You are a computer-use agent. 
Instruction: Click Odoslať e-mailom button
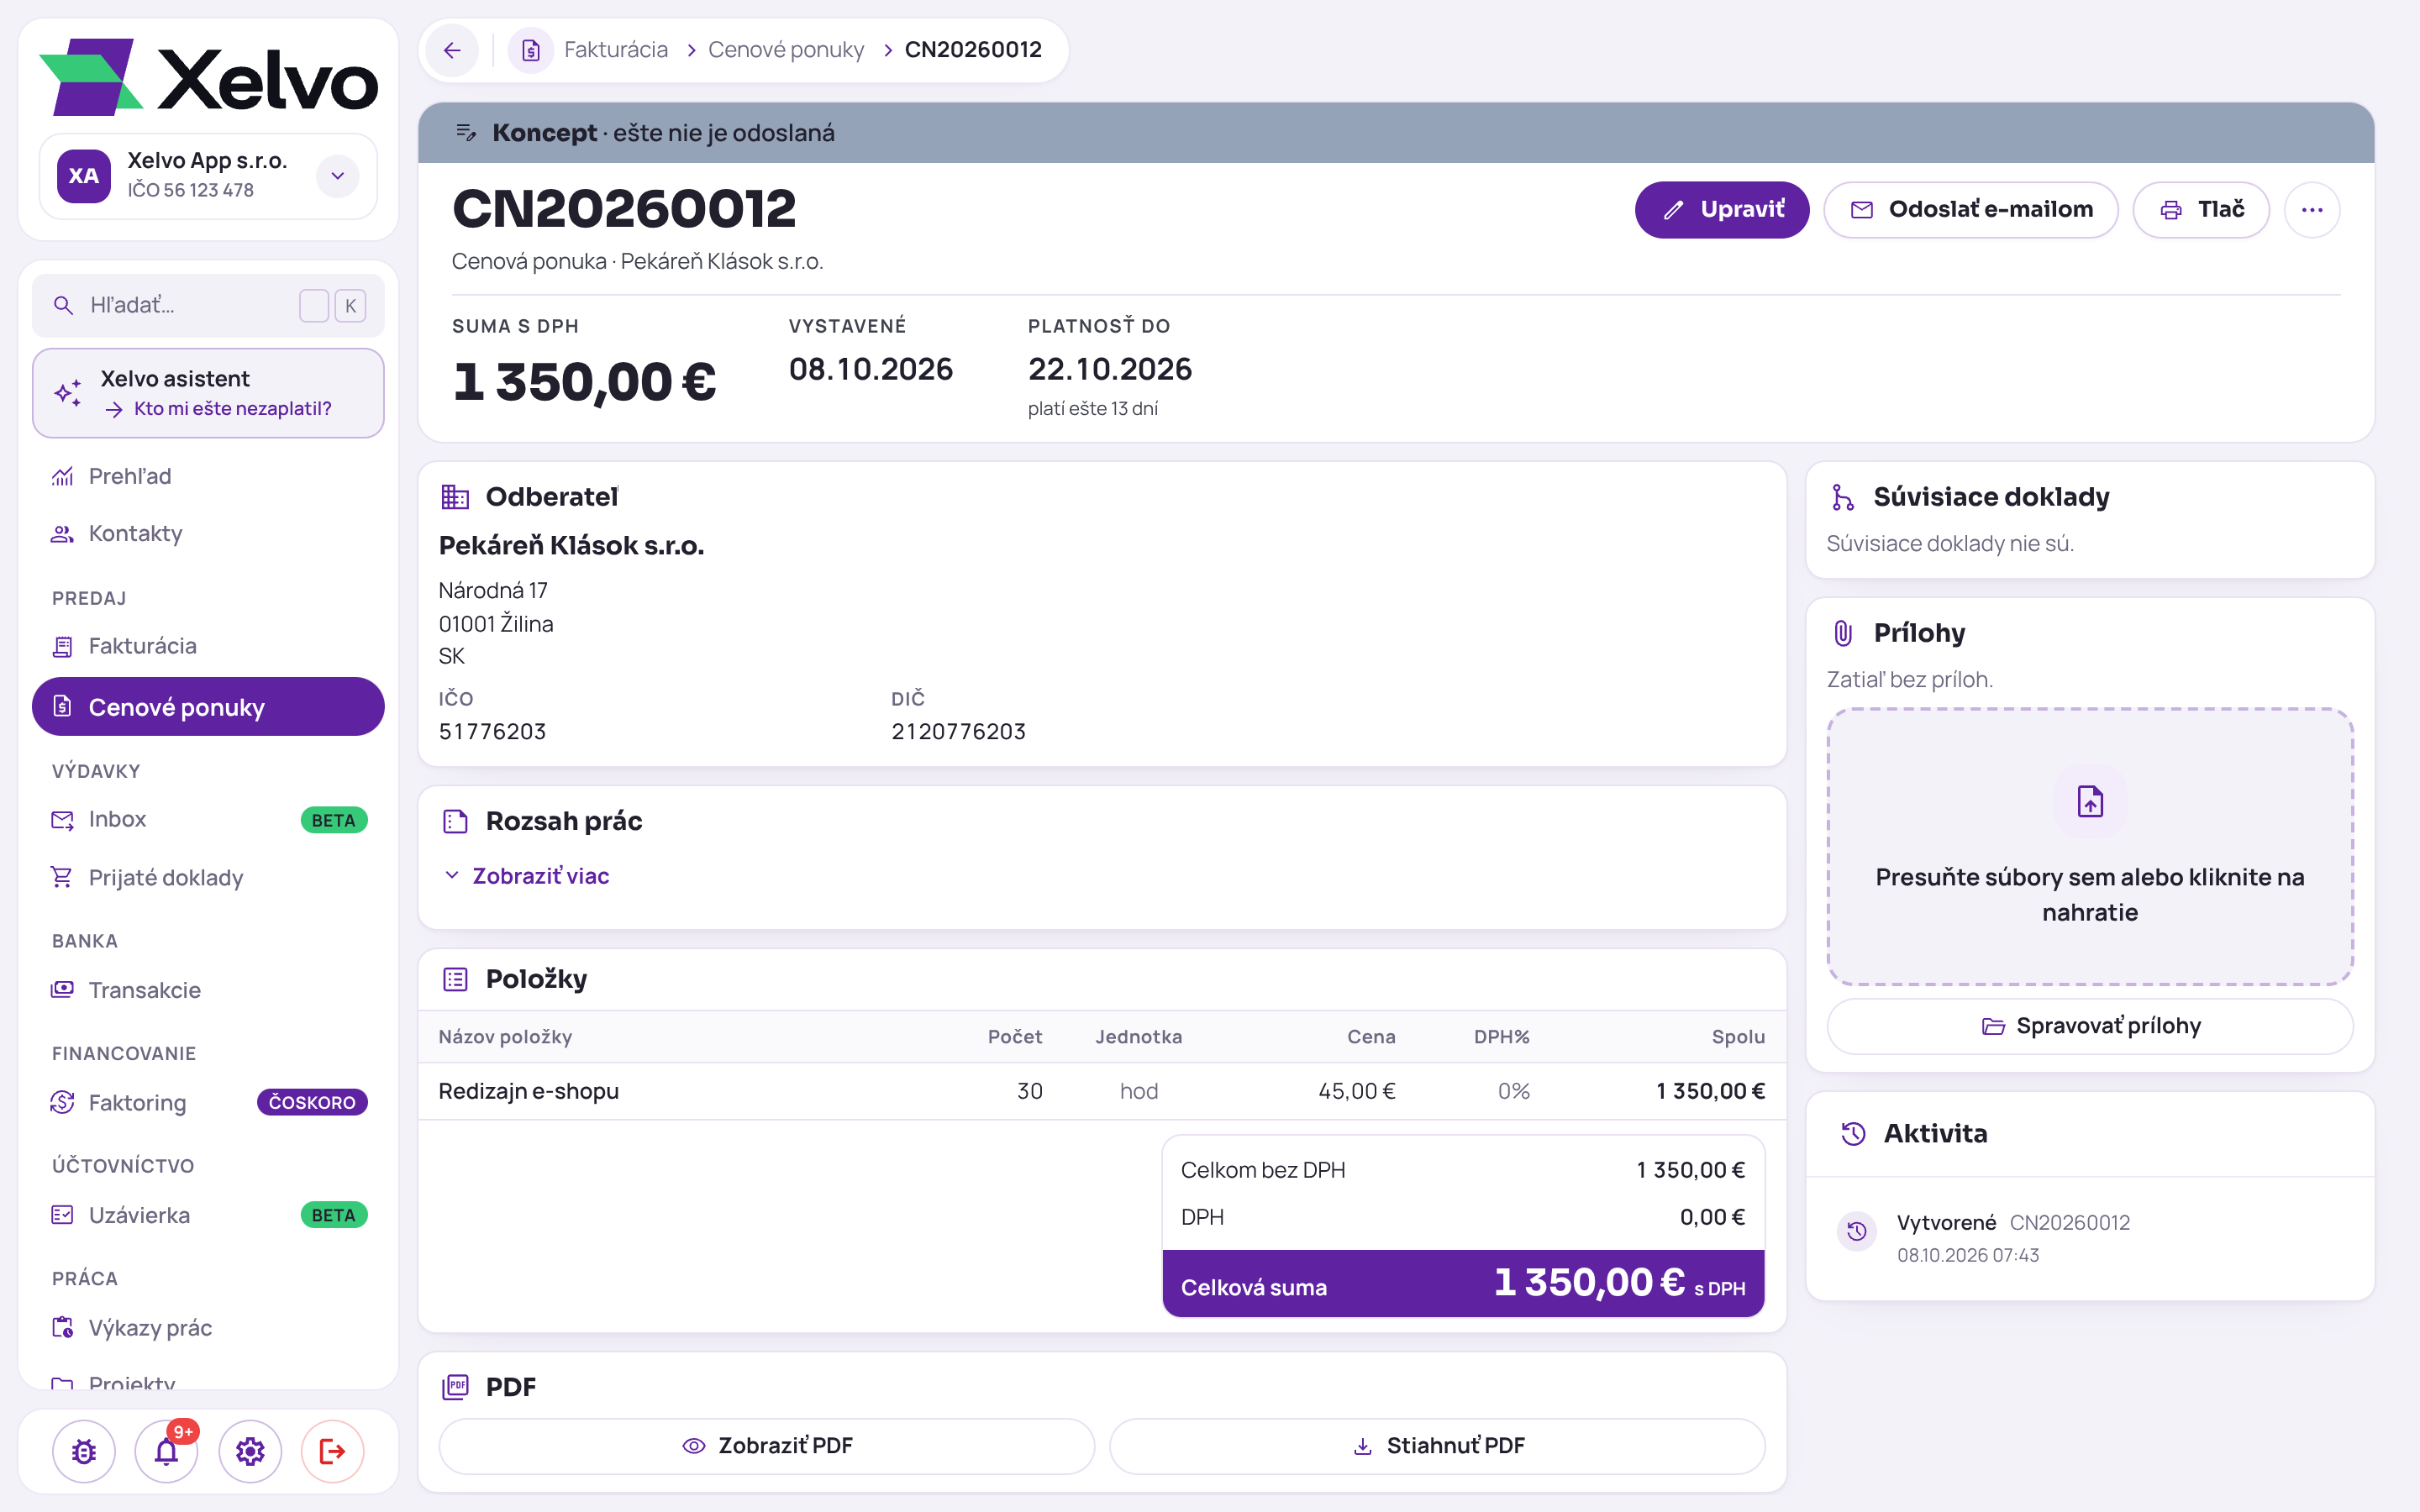pyautogui.click(x=1971, y=210)
